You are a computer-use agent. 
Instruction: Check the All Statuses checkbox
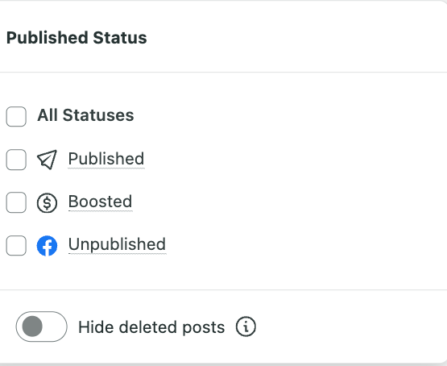pyautogui.click(x=16, y=116)
